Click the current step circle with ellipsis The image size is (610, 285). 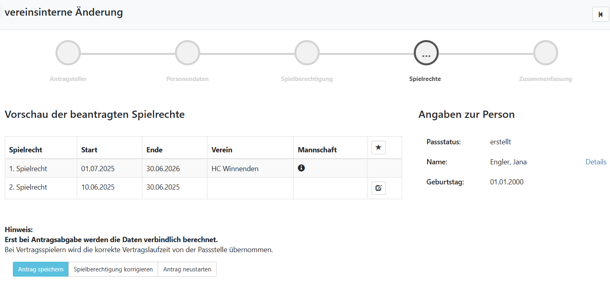click(426, 53)
